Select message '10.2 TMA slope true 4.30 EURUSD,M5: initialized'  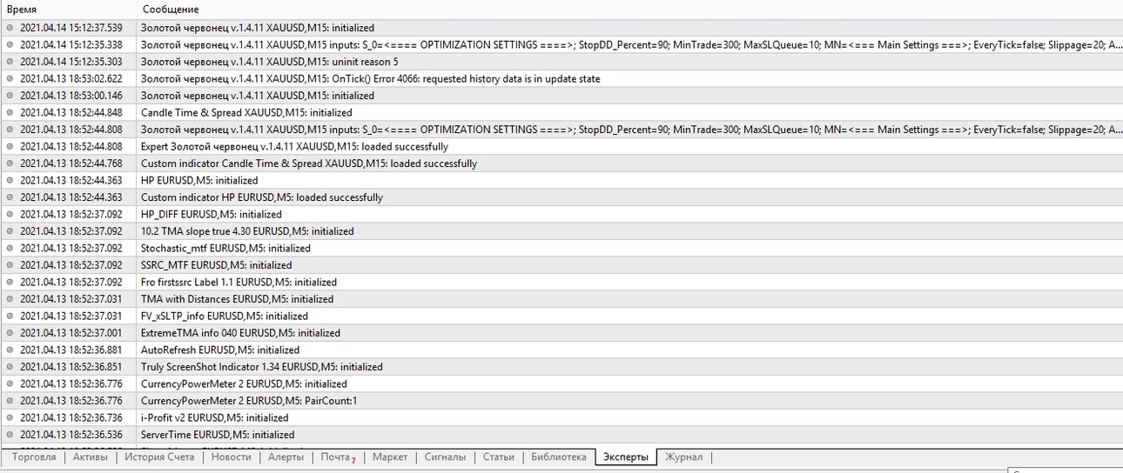pyautogui.click(x=247, y=231)
